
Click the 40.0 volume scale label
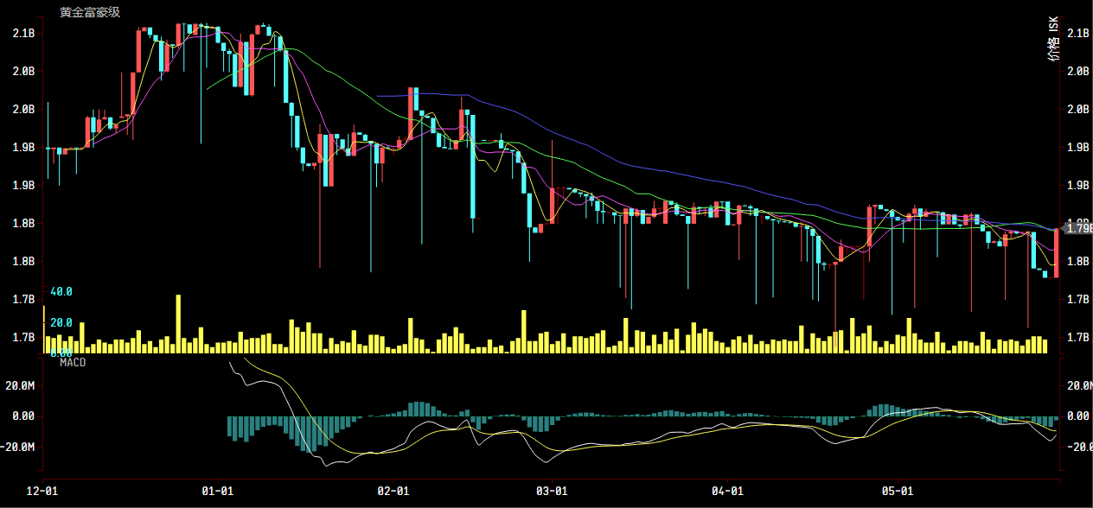[61, 292]
